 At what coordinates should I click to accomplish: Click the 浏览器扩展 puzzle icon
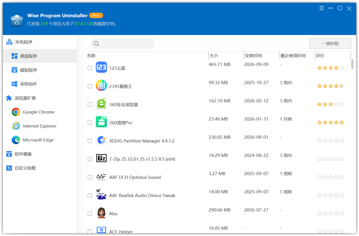point(9,98)
